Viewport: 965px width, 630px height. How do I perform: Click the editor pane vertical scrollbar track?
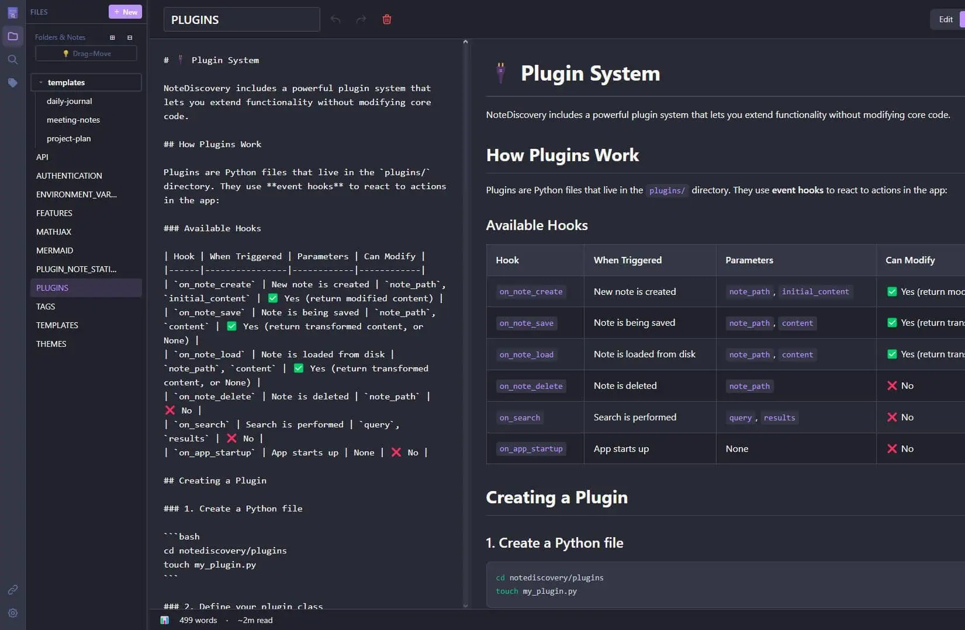[465, 323]
